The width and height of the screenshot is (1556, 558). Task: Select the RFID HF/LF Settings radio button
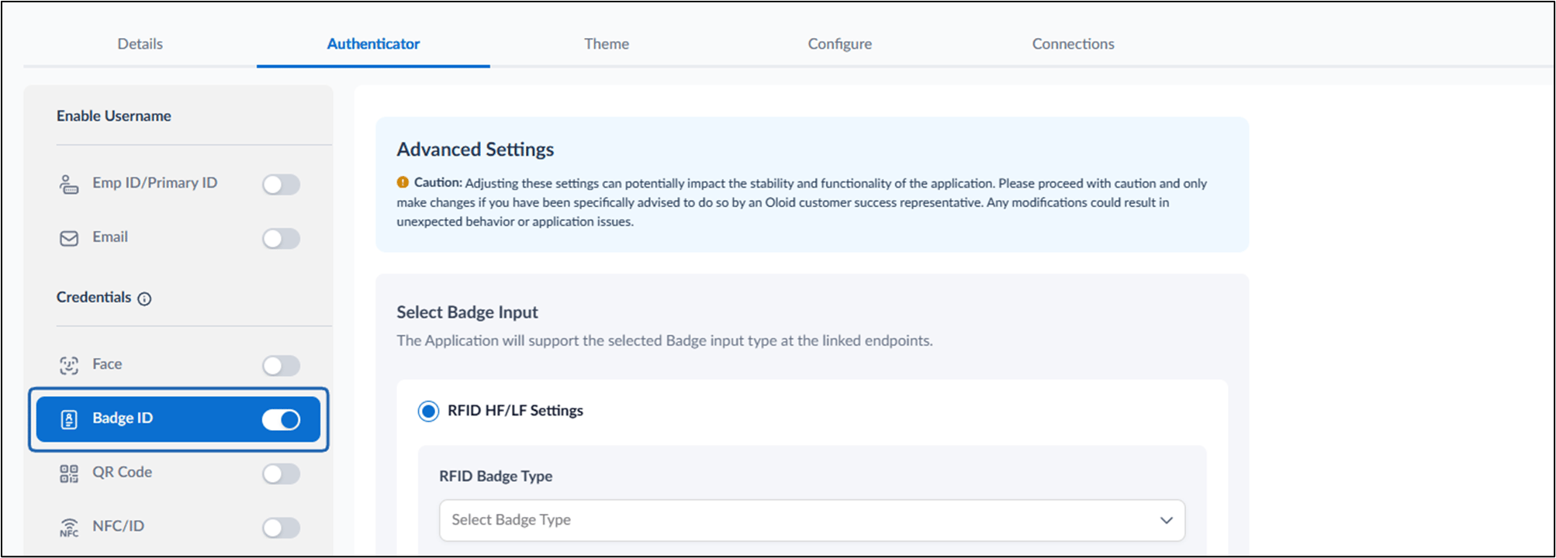pyautogui.click(x=428, y=411)
